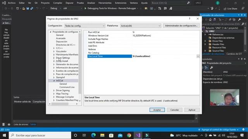Click the Open File folder icon in toolbar

(x=24, y=8)
